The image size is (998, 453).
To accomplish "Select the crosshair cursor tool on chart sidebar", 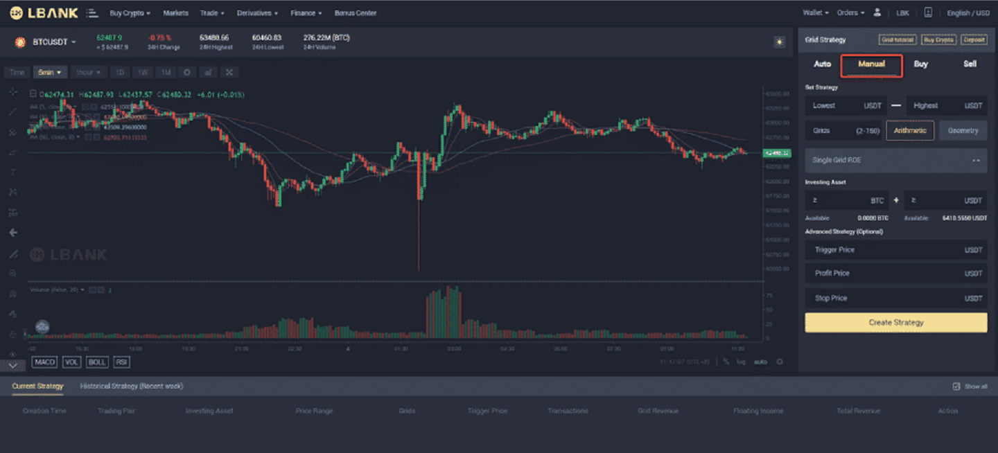I will tap(12, 91).
